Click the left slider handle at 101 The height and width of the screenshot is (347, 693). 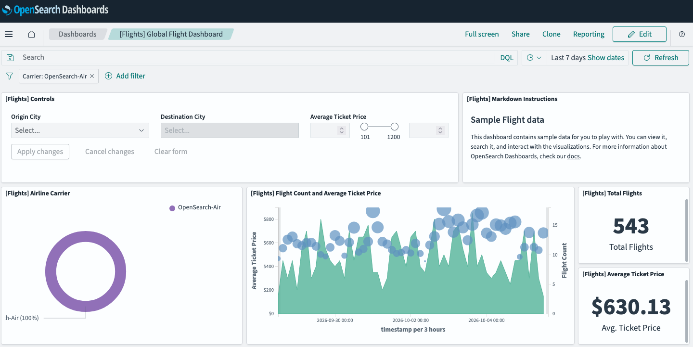point(364,127)
